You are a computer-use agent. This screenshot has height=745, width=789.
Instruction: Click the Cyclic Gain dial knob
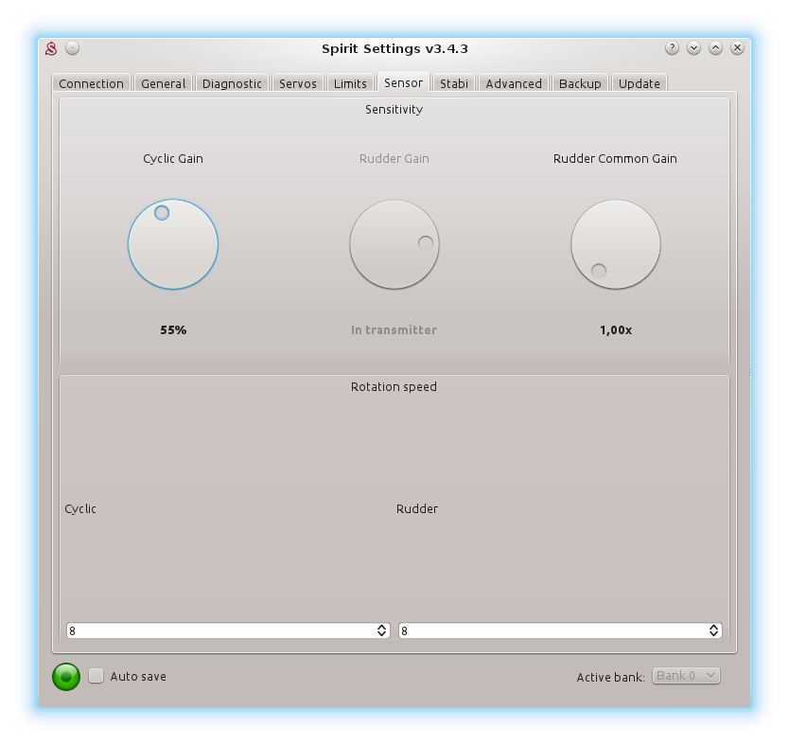pos(173,244)
